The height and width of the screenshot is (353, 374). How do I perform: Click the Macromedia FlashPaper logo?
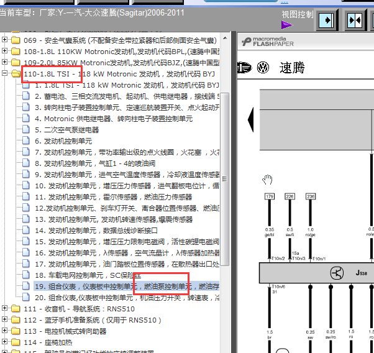tap(267, 42)
